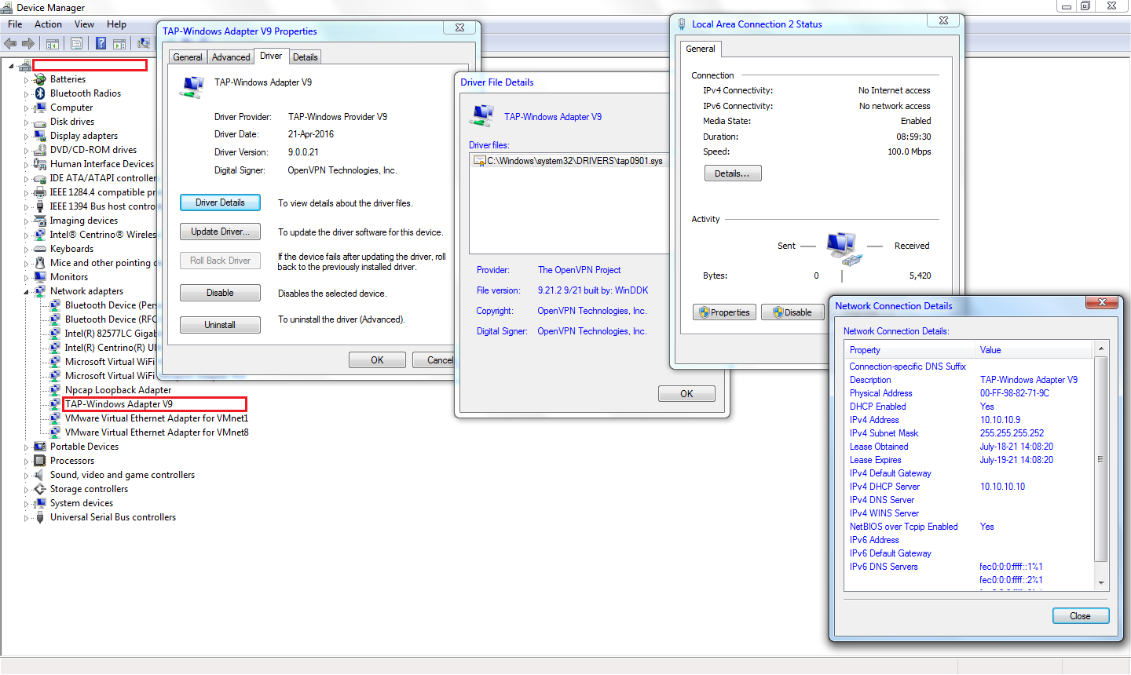This screenshot has height=675, width=1131.
Task: Click Properties in Local Area Connection 2 Status
Action: click(x=724, y=312)
